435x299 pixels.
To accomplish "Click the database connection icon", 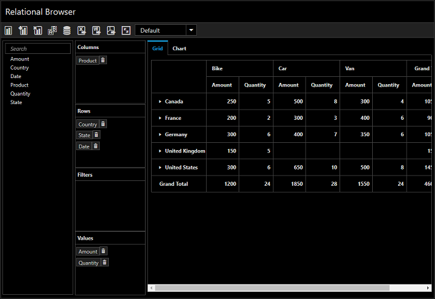I will pos(66,30).
